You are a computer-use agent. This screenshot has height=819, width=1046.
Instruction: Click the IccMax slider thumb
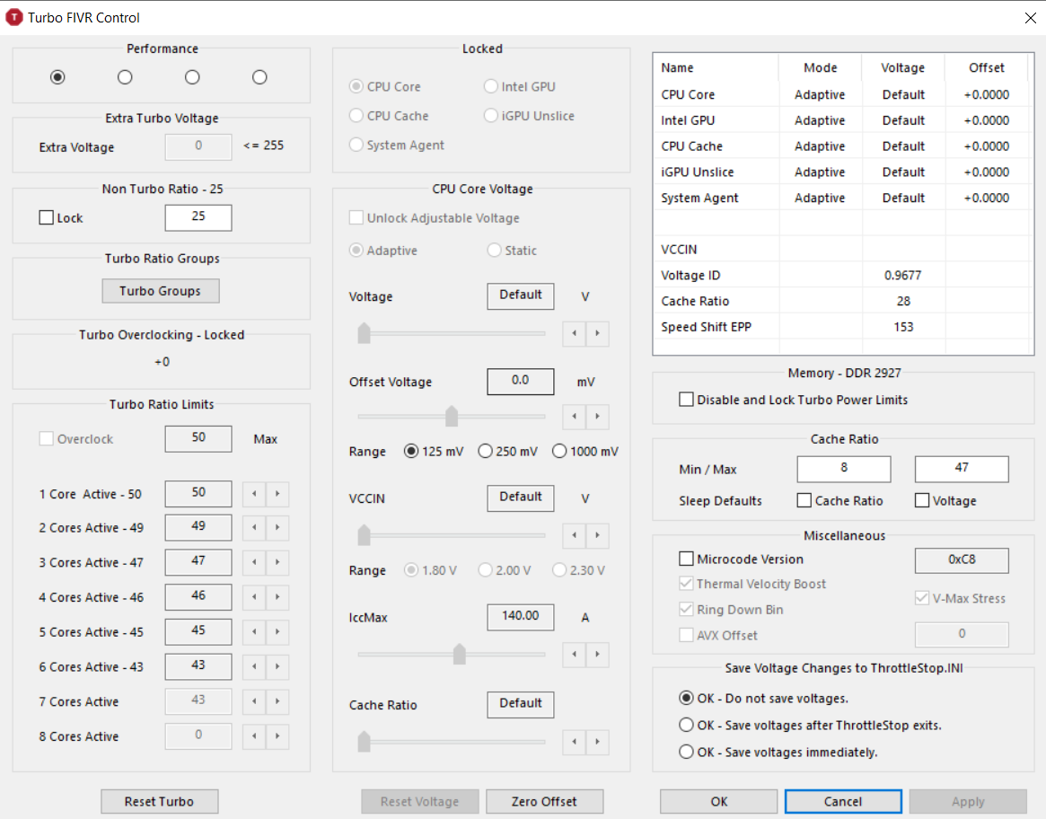coord(459,654)
